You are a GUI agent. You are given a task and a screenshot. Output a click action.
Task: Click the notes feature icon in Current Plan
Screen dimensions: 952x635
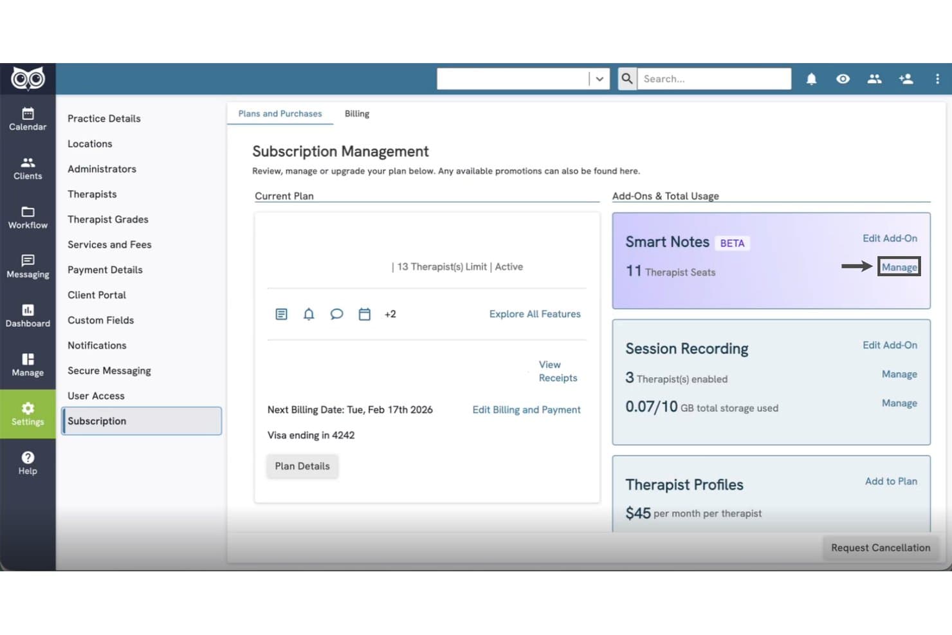point(281,314)
